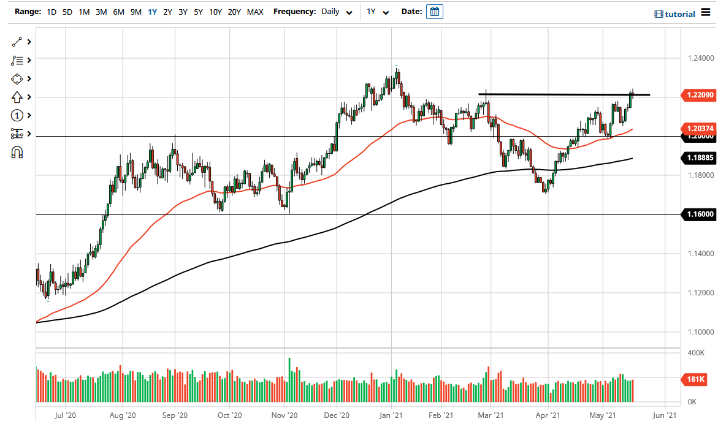Open the 1Y period dropdown

(x=378, y=12)
